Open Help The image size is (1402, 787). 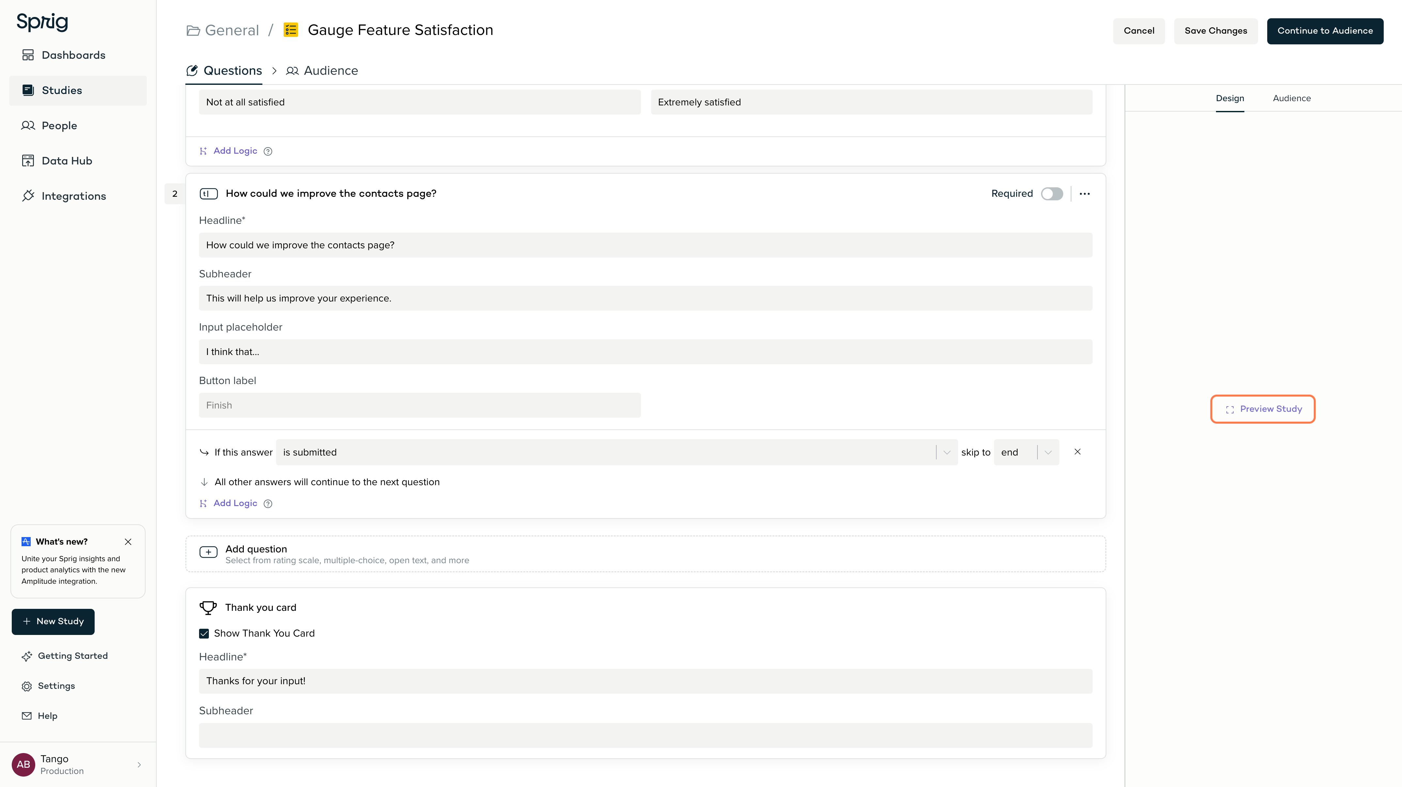pyautogui.click(x=39, y=716)
